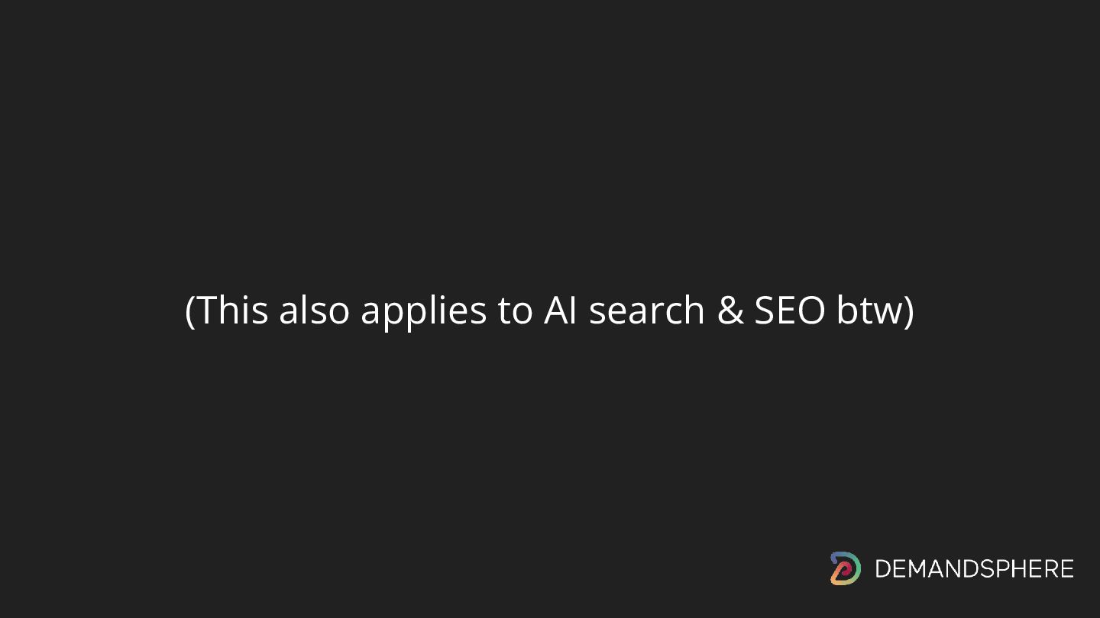The width and height of the screenshot is (1100, 618).
Task: Click the "SEO" text on the slide
Action: click(x=790, y=310)
